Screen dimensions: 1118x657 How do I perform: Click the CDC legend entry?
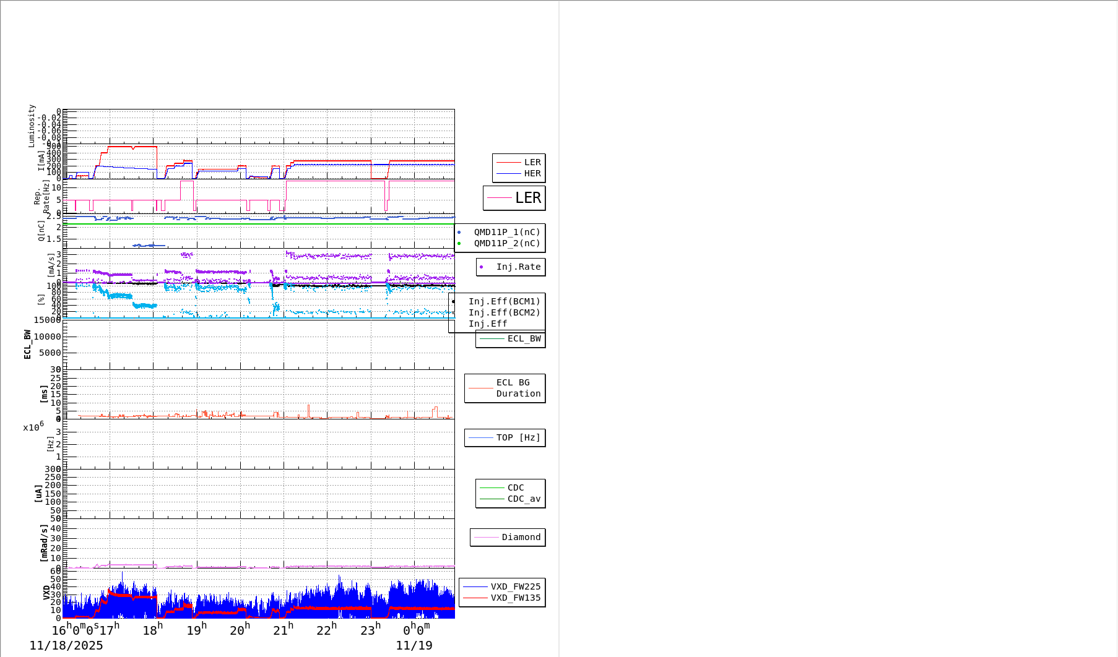(x=515, y=487)
